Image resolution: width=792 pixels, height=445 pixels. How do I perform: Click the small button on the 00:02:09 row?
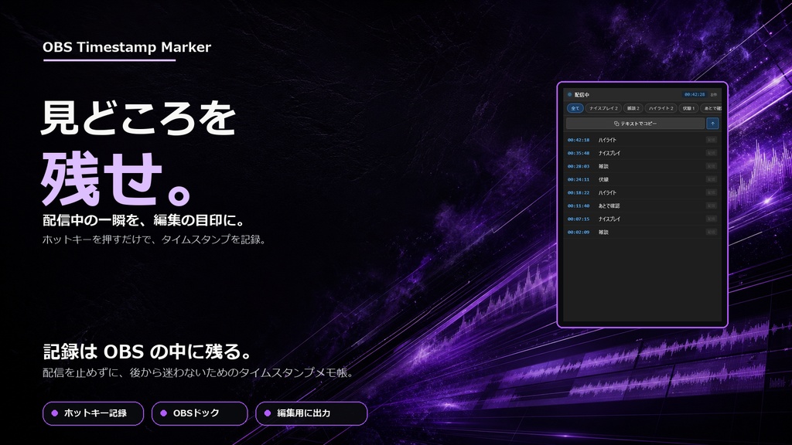click(x=712, y=232)
